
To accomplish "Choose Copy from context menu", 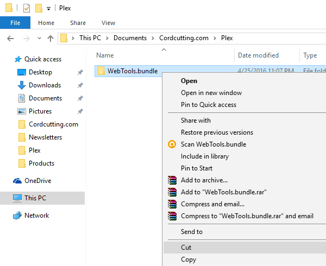I will (189, 259).
